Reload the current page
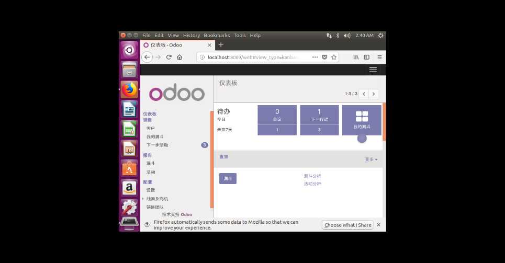Image resolution: width=505 pixels, height=263 pixels. [x=169, y=58]
